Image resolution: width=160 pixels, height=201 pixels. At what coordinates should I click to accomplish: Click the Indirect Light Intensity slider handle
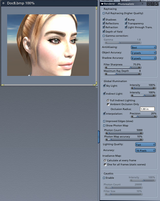tap(144, 95)
